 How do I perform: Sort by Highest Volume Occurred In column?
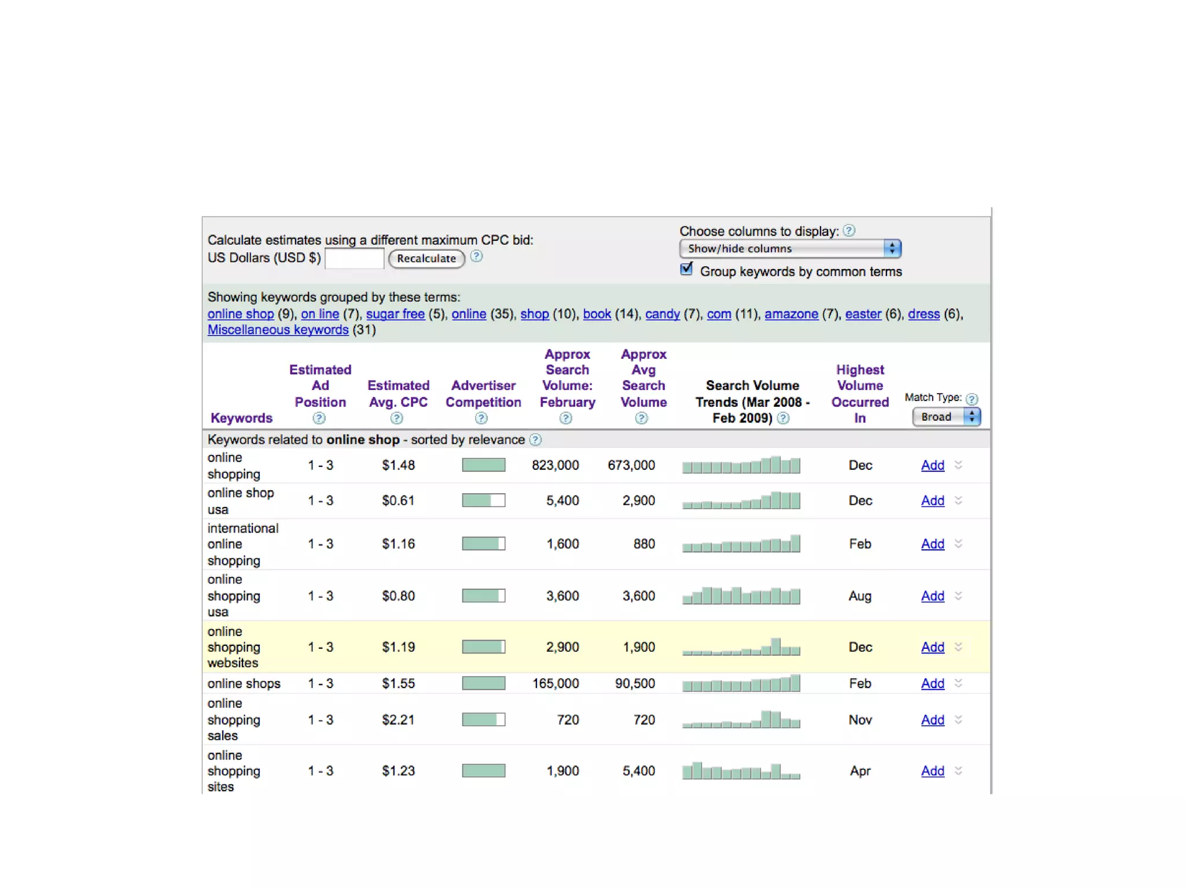click(860, 394)
